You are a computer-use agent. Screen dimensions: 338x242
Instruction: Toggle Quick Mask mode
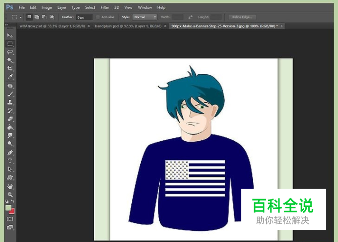pos(10,219)
